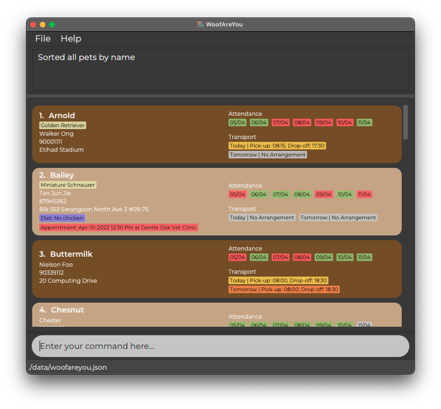Click inside the command input field
Image resolution: width=441 pixels, height=409 pixels.
point(220,346)
